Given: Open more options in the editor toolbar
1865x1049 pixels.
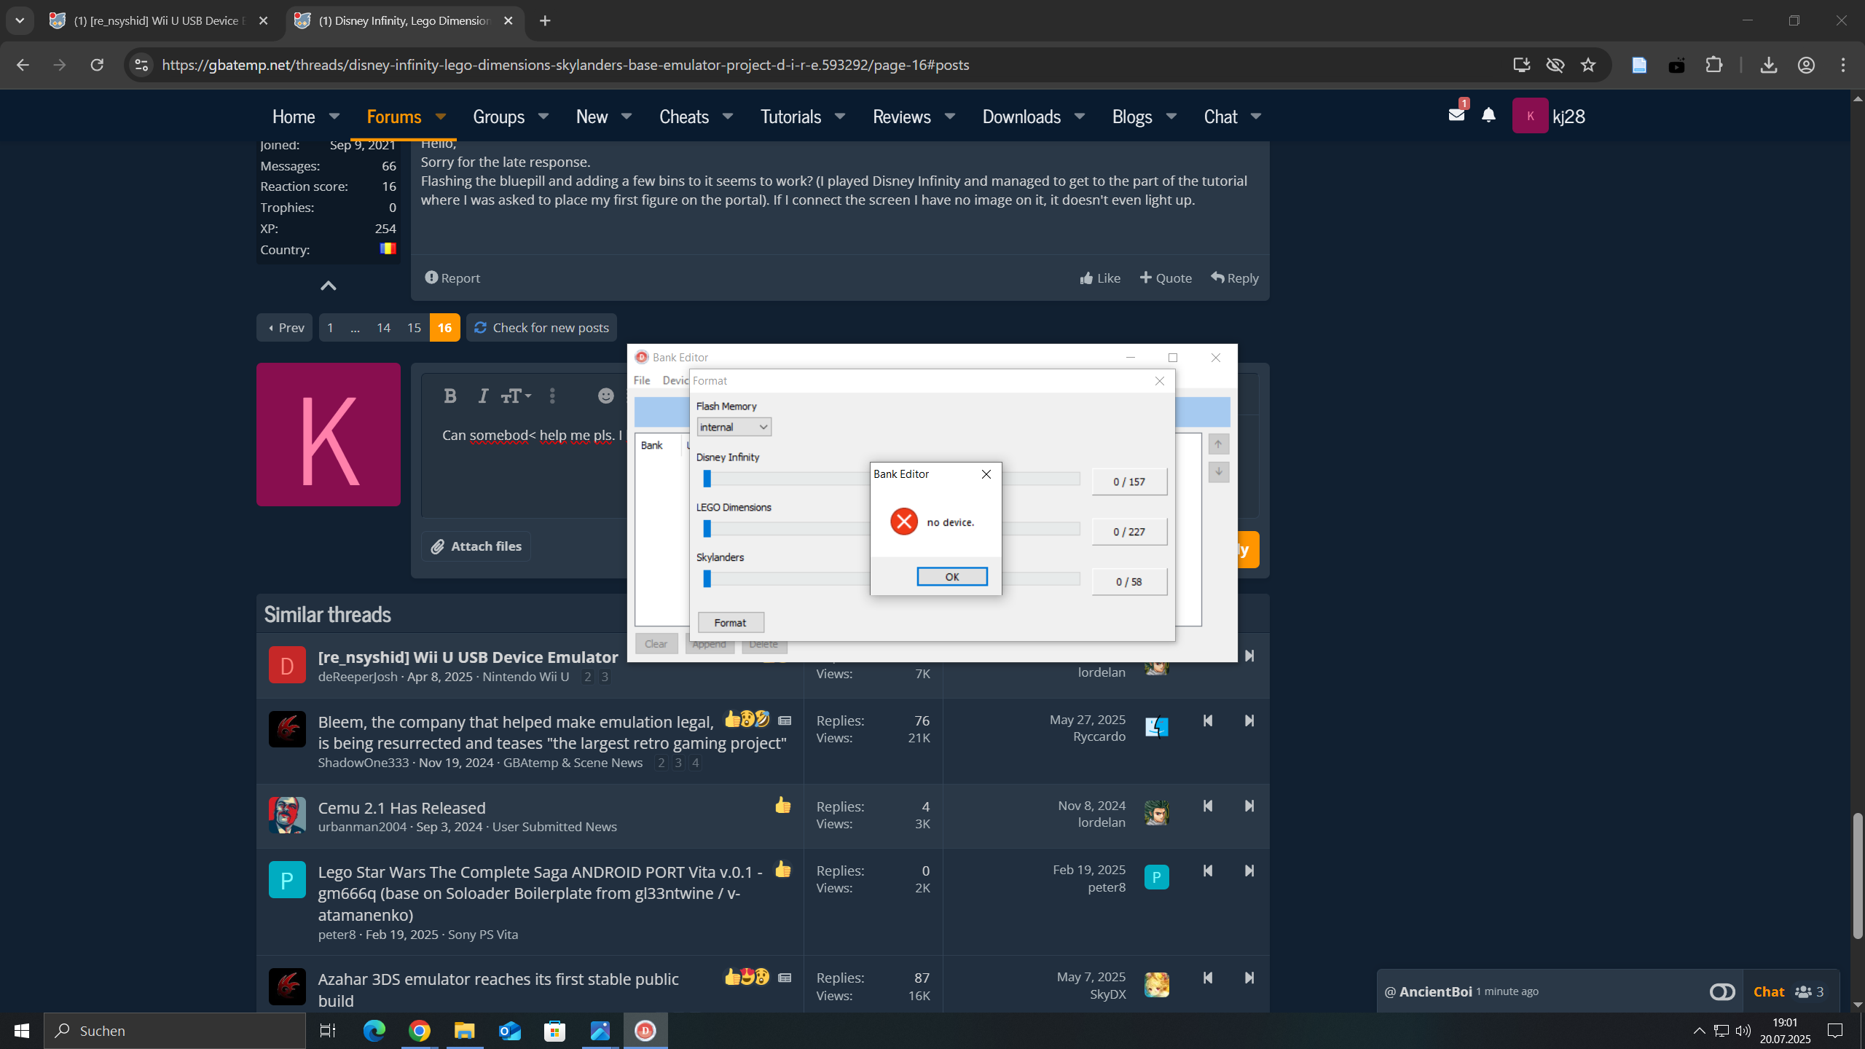Looking at the screenshot, I should click(552, 396).
